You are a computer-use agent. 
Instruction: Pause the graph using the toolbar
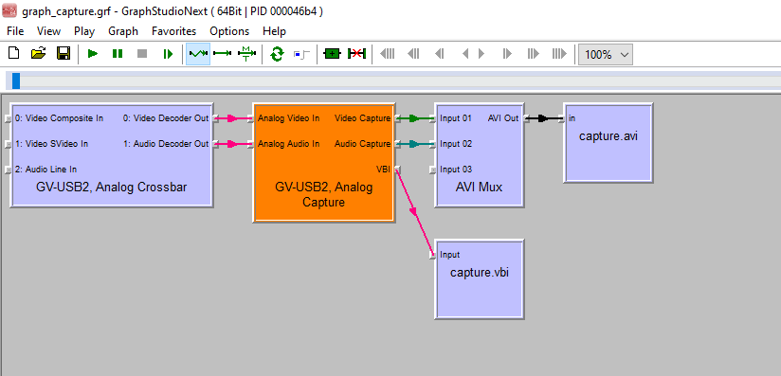(118, 54)
